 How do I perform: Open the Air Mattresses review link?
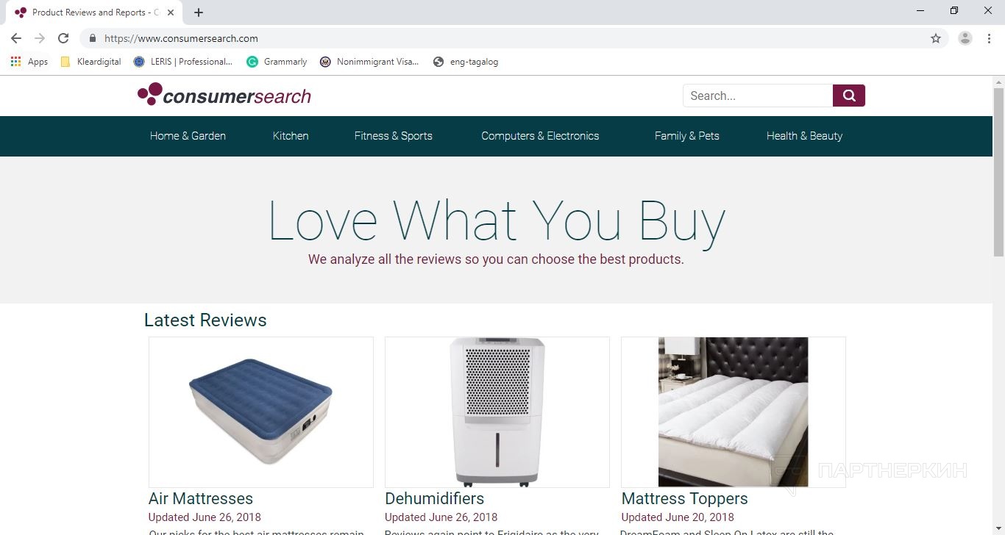201,498
